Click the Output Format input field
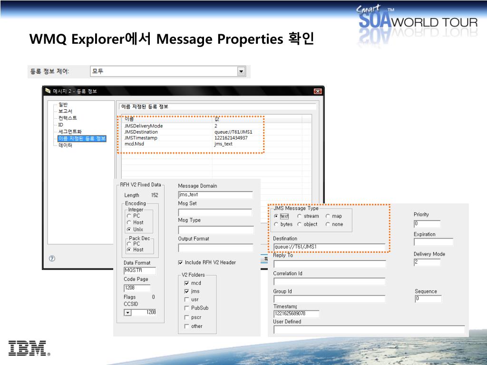The image size is (487, 365). coord(216,247)
